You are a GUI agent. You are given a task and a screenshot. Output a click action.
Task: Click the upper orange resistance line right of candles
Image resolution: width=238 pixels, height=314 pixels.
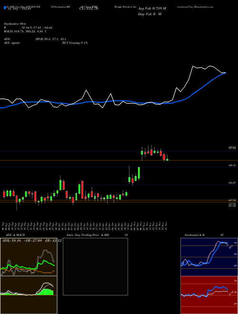pyautogui.click(x=202, y=160)
